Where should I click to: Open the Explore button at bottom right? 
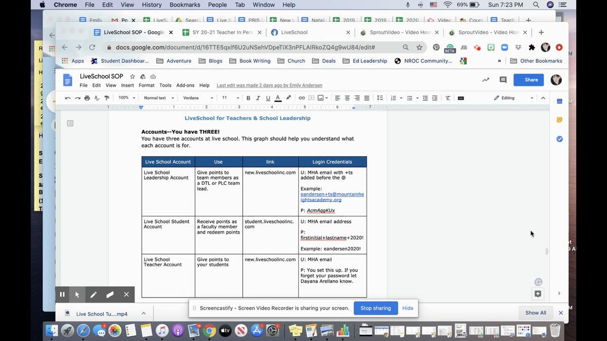tap(538, 294)
